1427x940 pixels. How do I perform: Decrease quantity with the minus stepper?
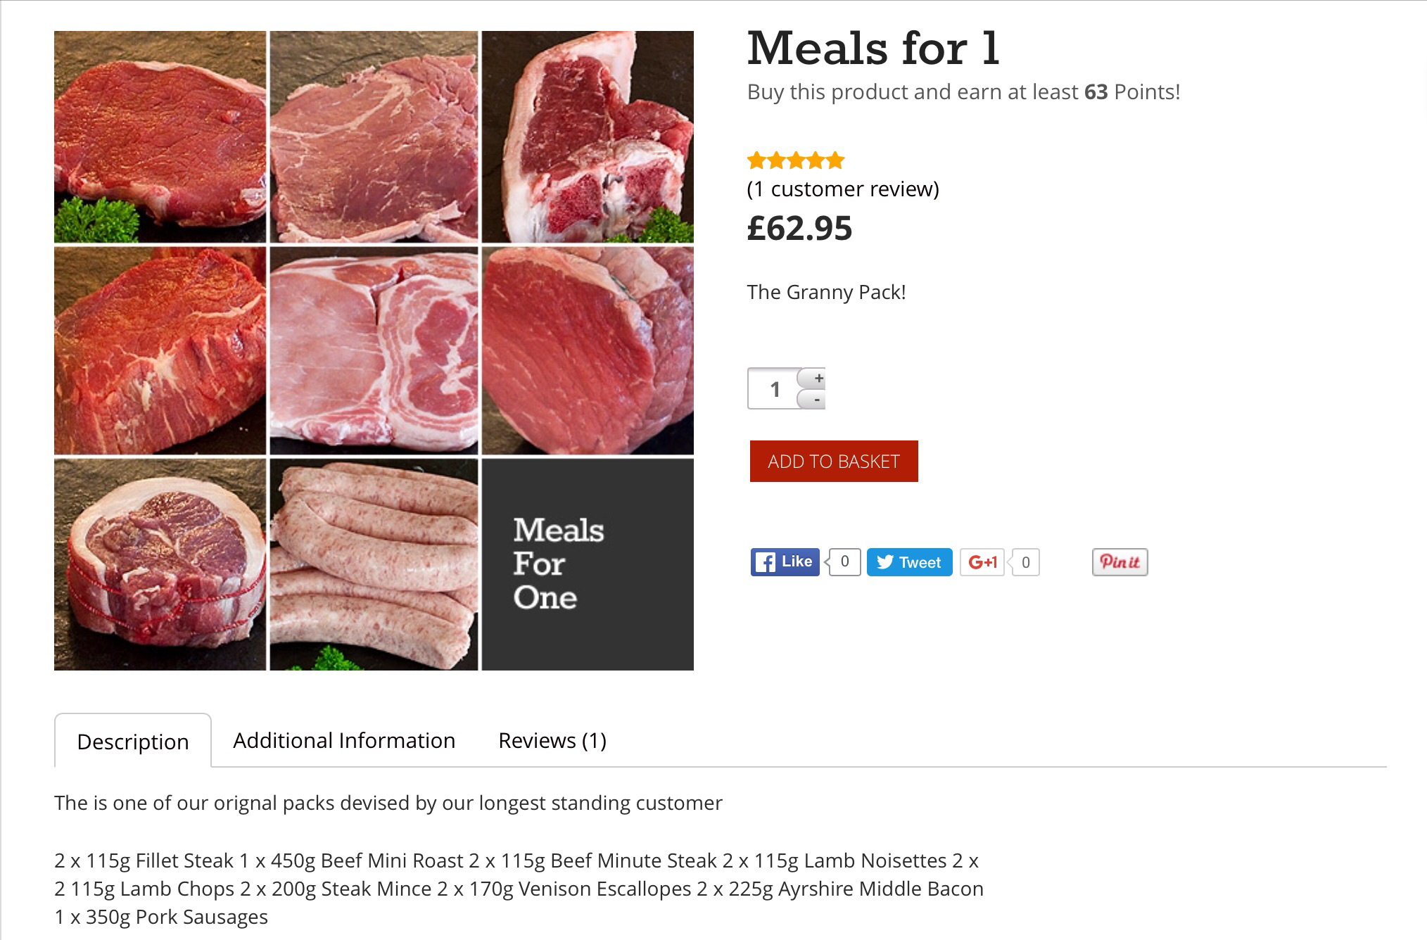tap(817, 400)
